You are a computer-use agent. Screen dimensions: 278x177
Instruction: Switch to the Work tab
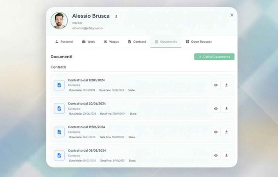88,42
